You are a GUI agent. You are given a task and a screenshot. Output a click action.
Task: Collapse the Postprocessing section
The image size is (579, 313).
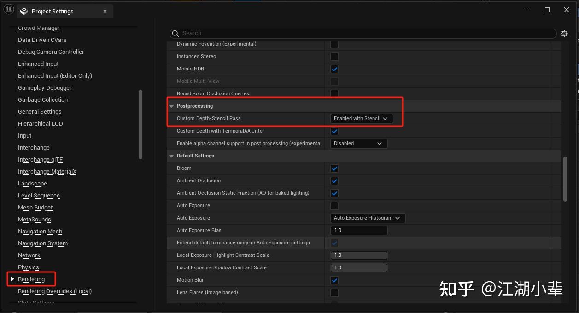click(x=172, y=106)
